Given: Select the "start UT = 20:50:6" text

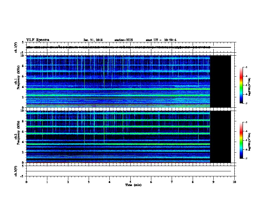Looking at the screenshot, I should click(x=161, y=40).
